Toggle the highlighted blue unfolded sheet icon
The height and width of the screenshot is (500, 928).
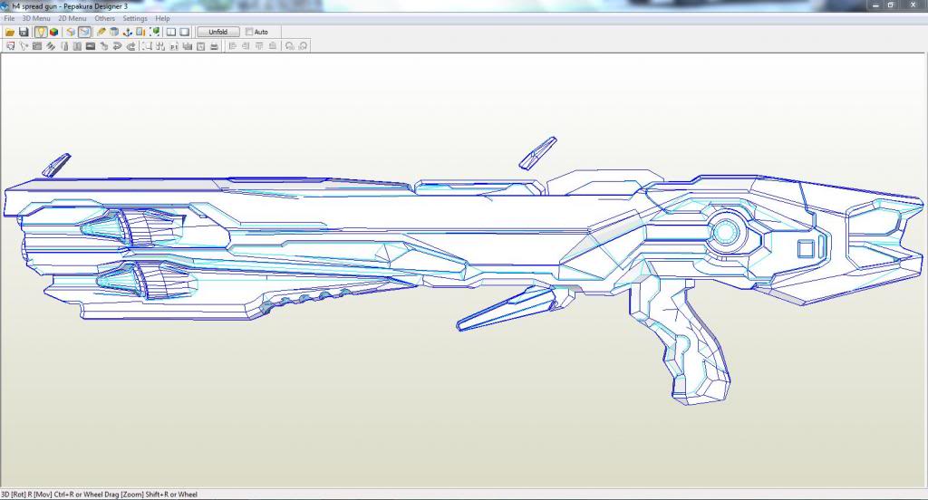pos(84,32)
